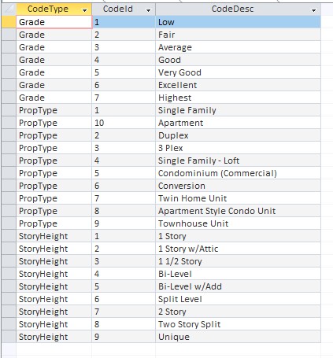Click the select-all corner of the datasheet
Image resolution: width=333 pixels, height=358 pixels.
point(9,9)
